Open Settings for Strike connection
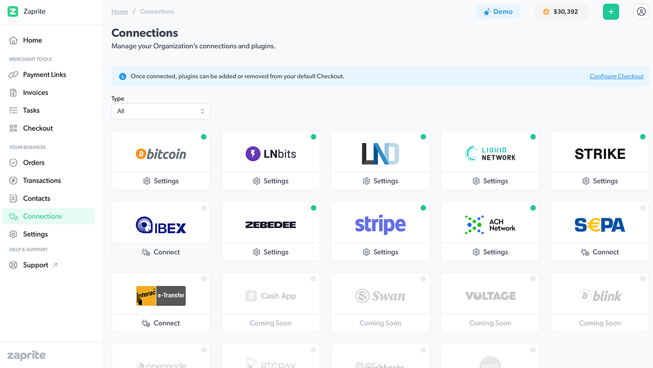653x368 pixels. point(600,181)
